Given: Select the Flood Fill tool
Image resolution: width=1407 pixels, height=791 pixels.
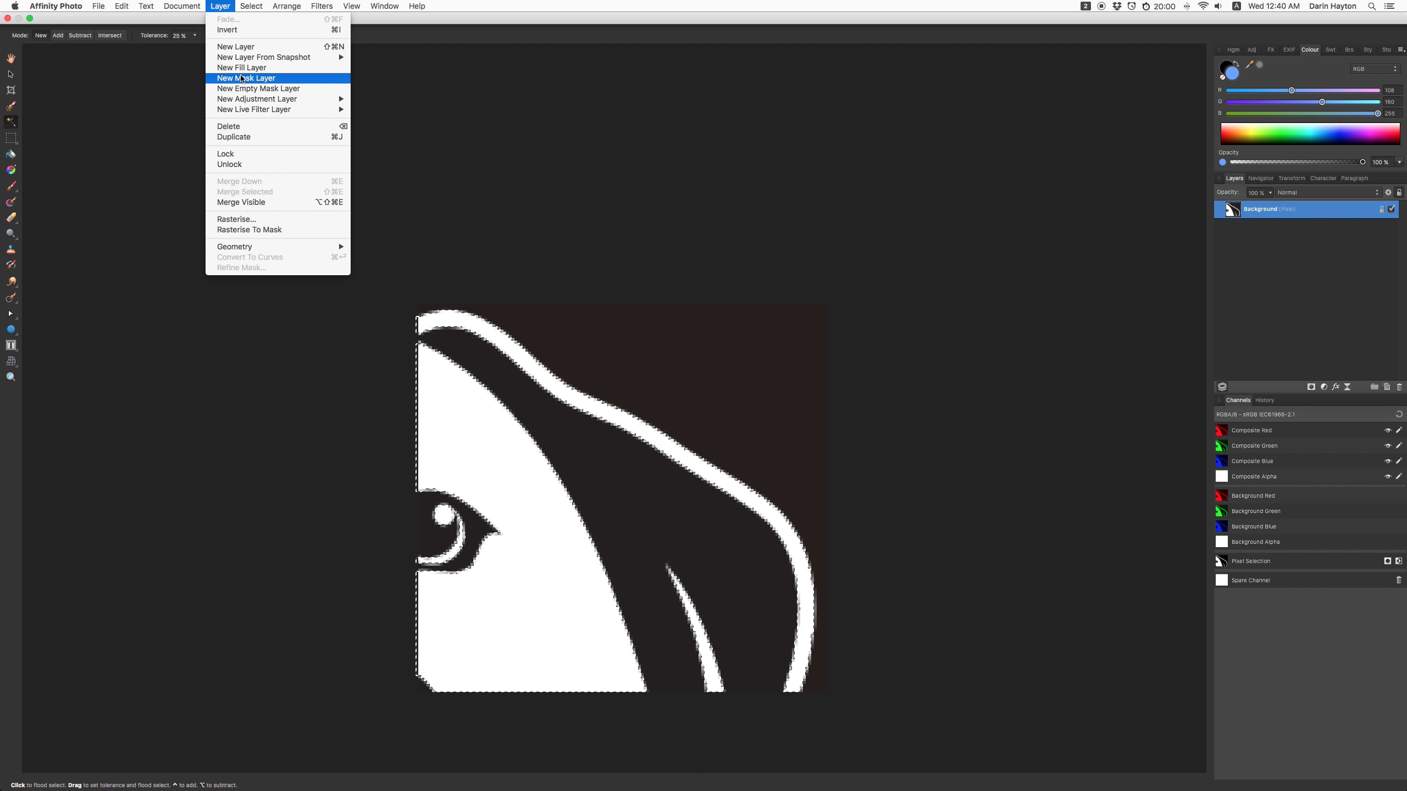Looking at the screenshot, I should 11,154.
